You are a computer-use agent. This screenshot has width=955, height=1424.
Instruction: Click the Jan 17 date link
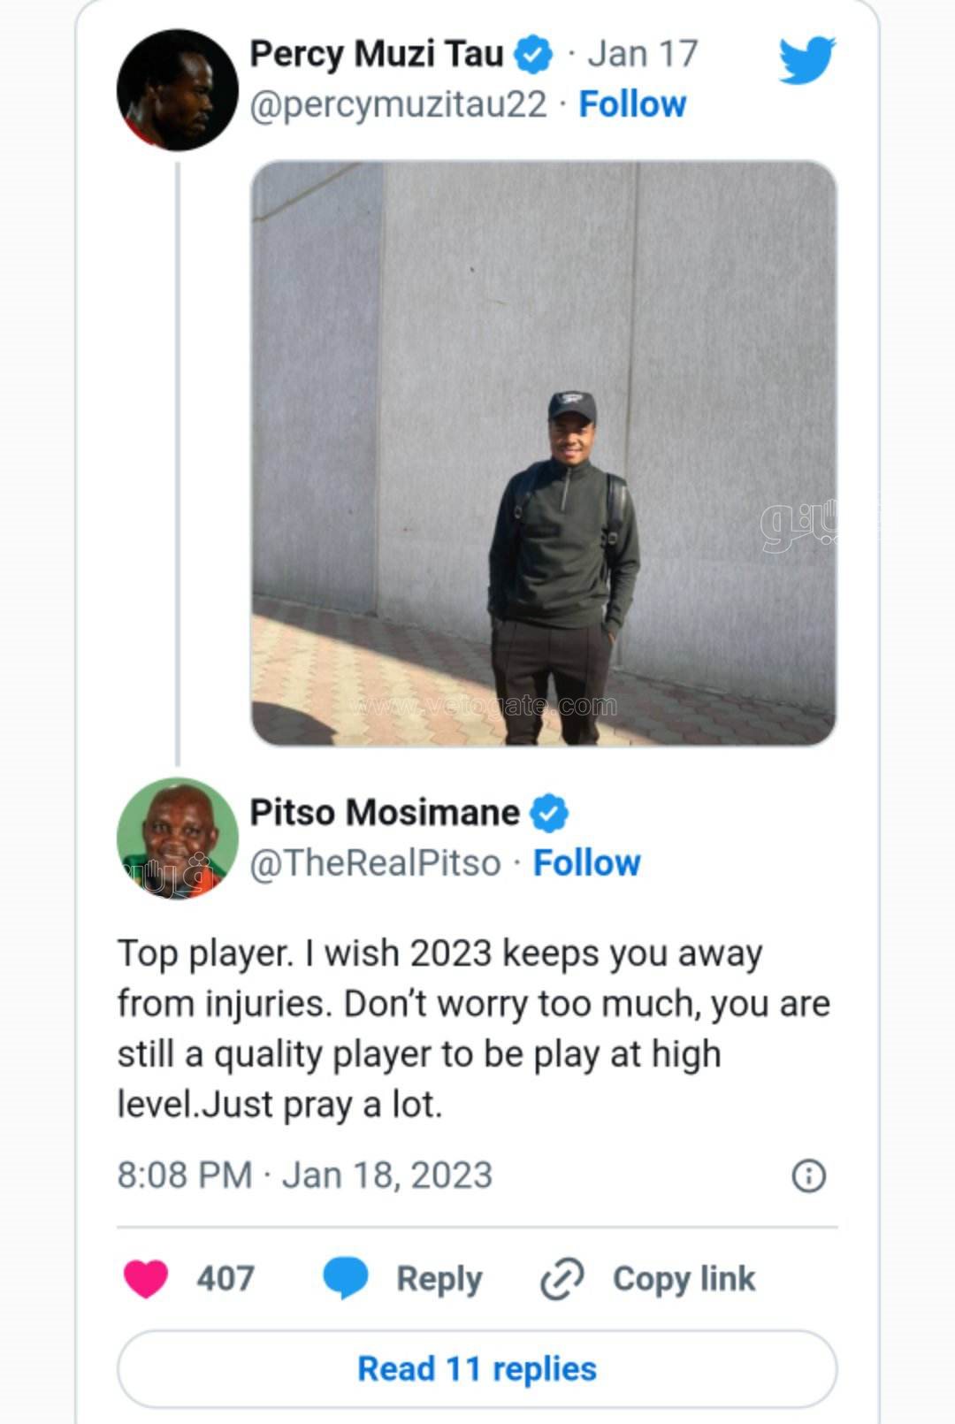point(643,55)
